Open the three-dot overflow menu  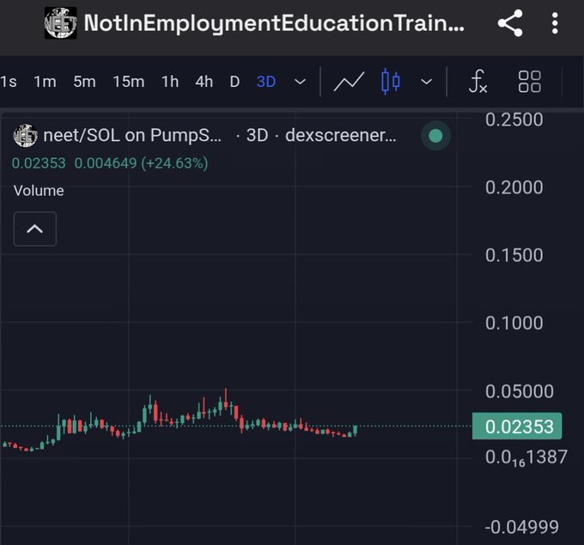[555, 23]
